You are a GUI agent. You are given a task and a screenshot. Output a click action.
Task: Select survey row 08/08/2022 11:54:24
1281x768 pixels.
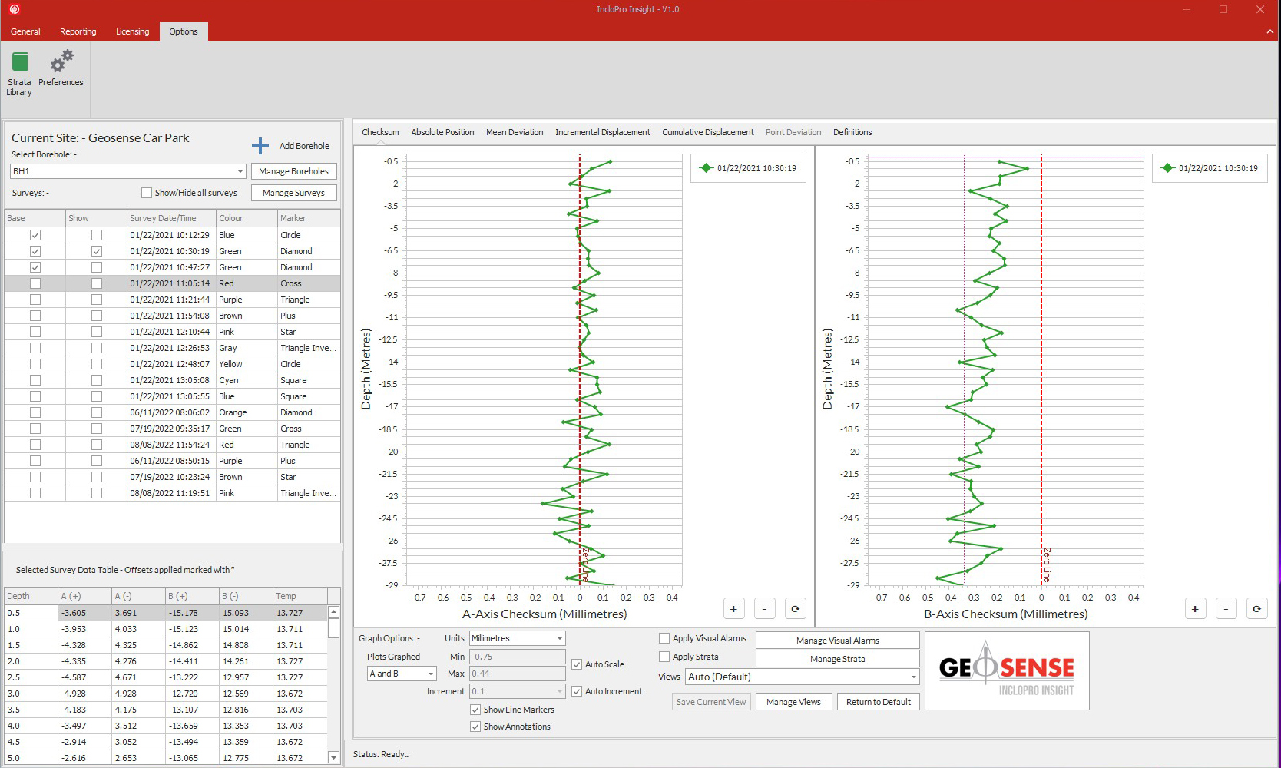[172, 445]
